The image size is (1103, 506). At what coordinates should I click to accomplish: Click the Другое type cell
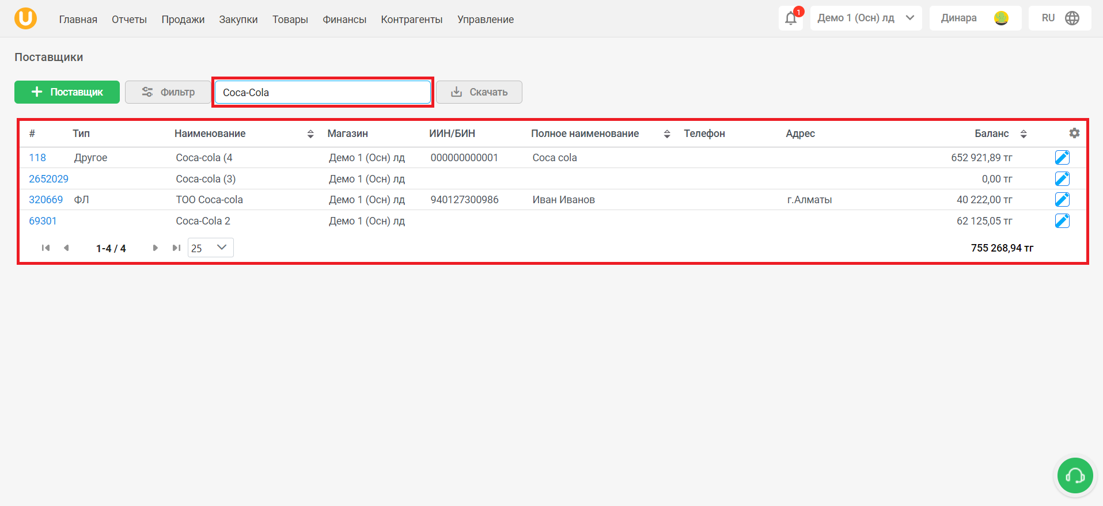pyautogui.click(x=90, y=158)
